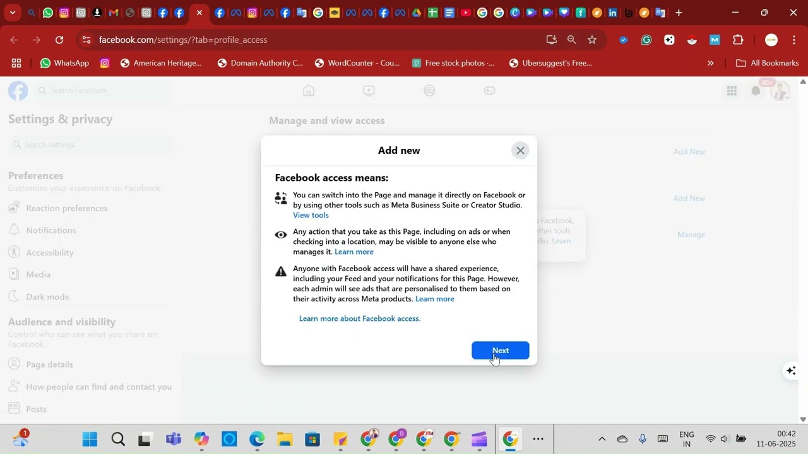
Task: Open a new browser tab
Action: (679, 13)
